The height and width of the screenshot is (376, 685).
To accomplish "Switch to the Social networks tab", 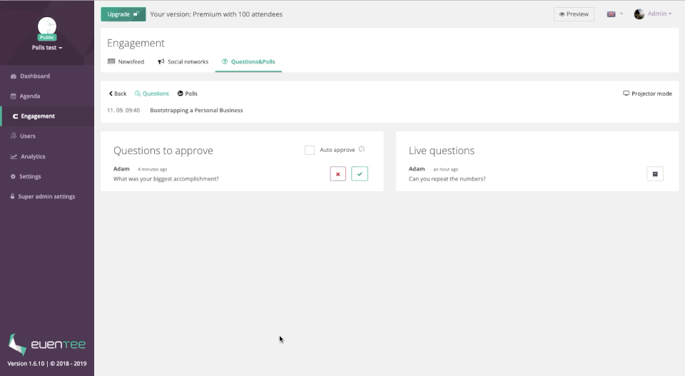I will (183, 62).
